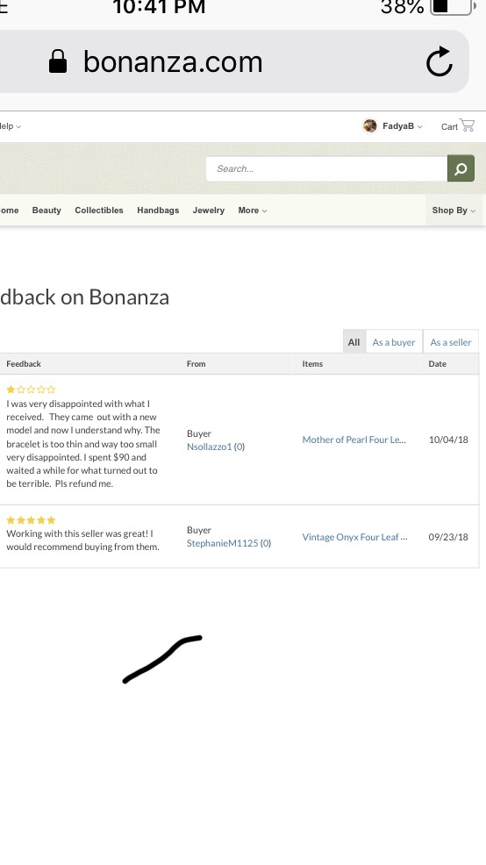This screenshot has height=865, width=486.
Task: Tap the browser reload icon
Action: pos(440,61)
